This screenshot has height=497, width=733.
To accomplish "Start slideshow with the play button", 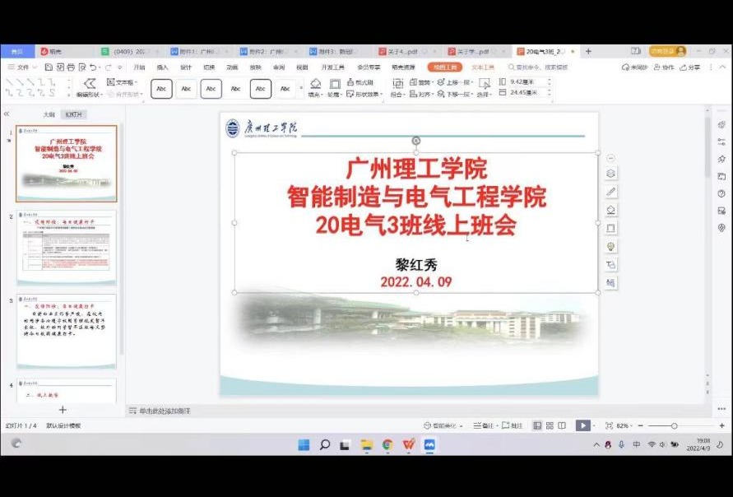I will point(582,425).
